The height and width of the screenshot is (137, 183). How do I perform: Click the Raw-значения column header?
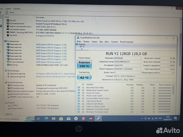(165, 85)
